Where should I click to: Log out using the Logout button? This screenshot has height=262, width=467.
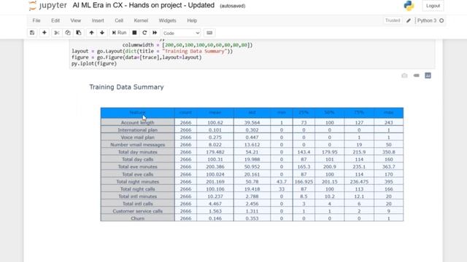click(433, 6)
